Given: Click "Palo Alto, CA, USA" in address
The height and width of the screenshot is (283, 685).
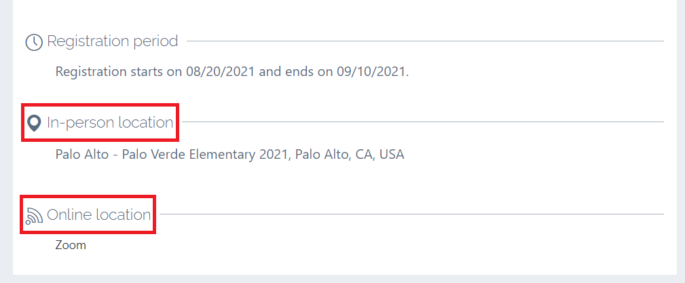Looking at the screenshot, I should tap(350, 155).
